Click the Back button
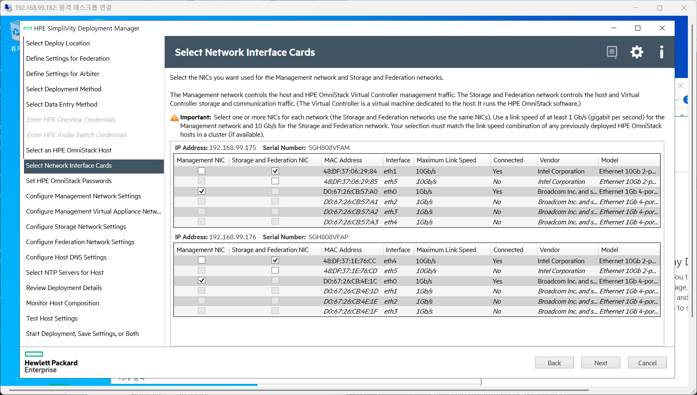697x395 pixels. coord(554,363)
